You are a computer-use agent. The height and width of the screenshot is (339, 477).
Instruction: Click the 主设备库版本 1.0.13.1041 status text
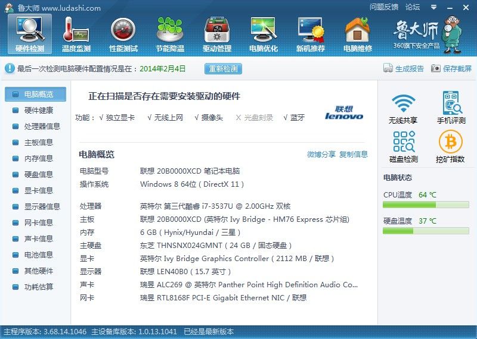[134, 332]
